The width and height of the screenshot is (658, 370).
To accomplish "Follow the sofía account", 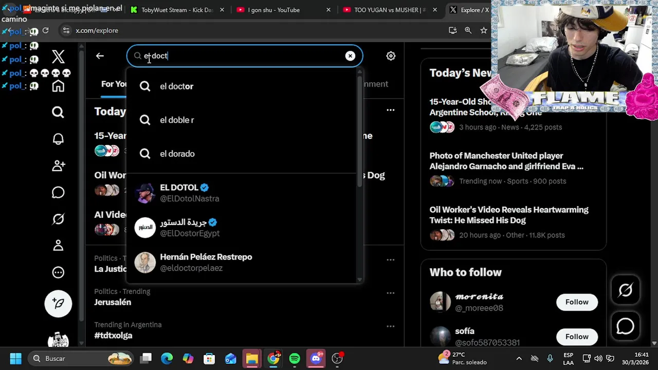I will pyautogui.click(x=577, y=337).
